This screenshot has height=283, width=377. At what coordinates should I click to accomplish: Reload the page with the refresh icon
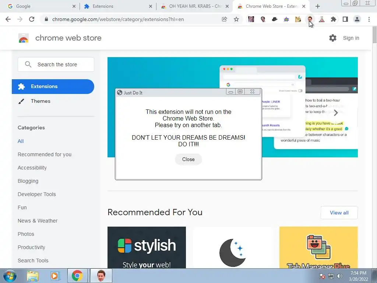[32, 19]
